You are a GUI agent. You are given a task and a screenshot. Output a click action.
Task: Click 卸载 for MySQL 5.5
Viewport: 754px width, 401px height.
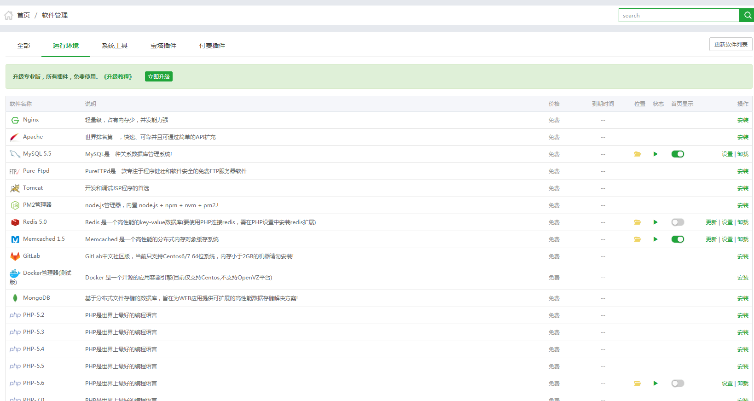pyautogui.click(x=743, y=154)
